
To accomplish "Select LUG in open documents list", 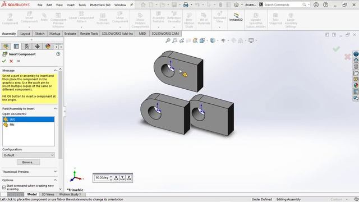I will pyautogui.click(x=29, y=120).
